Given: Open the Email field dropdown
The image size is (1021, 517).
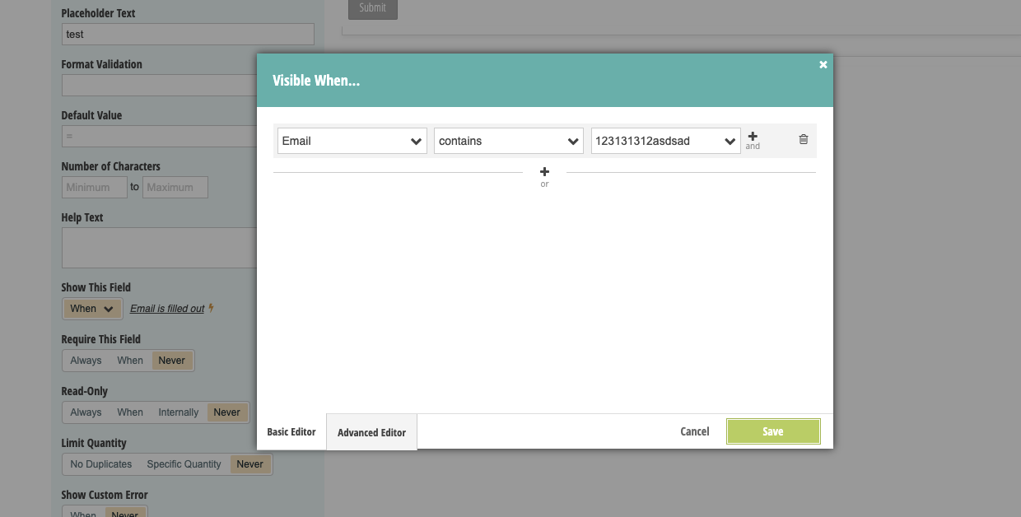Looking at the screenshot, I should tap(352, 141).
